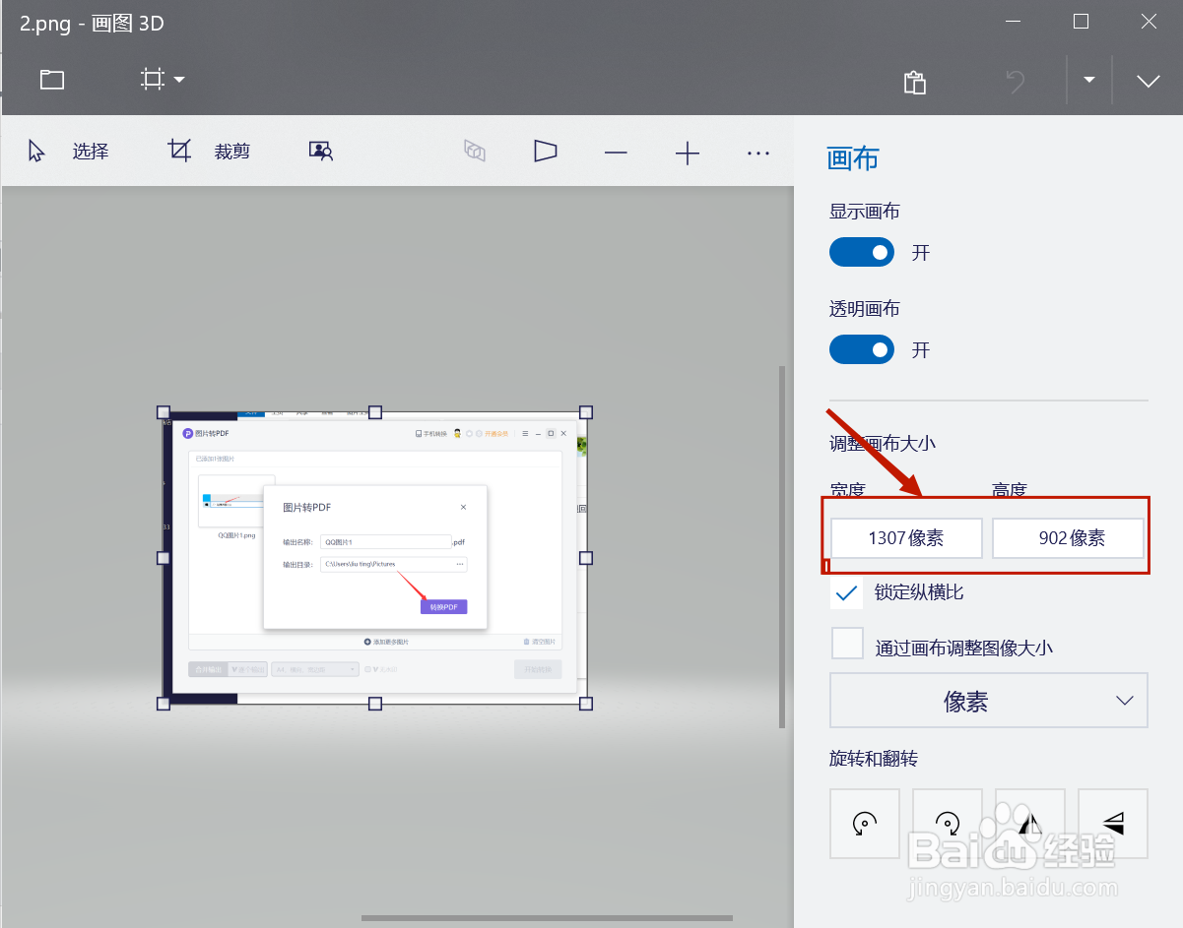
Task: Check 通过画布调整图像大小 checkbox
Action: pyautogui.click(x=847, y=644)
